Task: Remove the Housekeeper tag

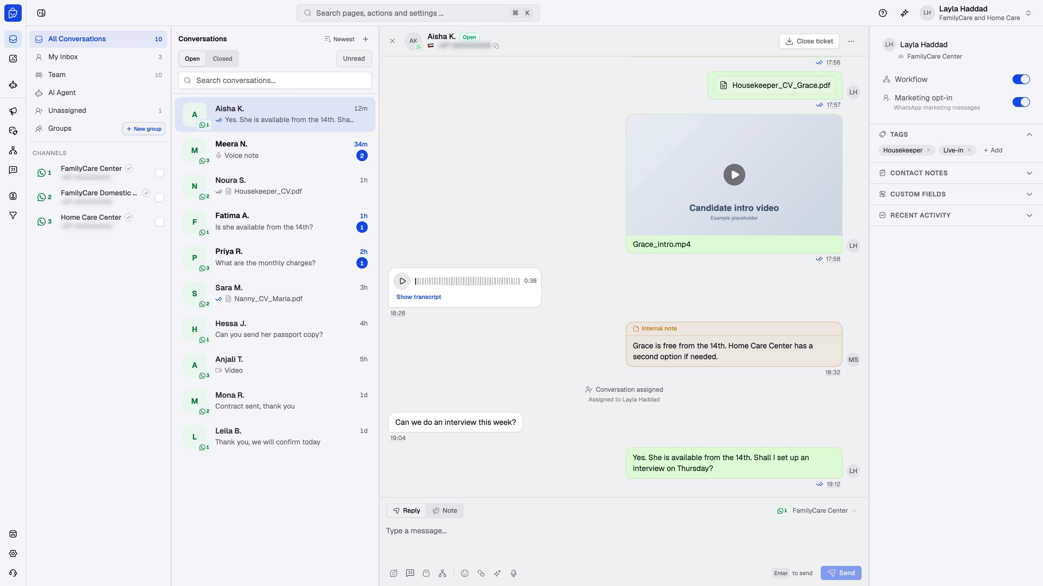Action: coord(928,150)
